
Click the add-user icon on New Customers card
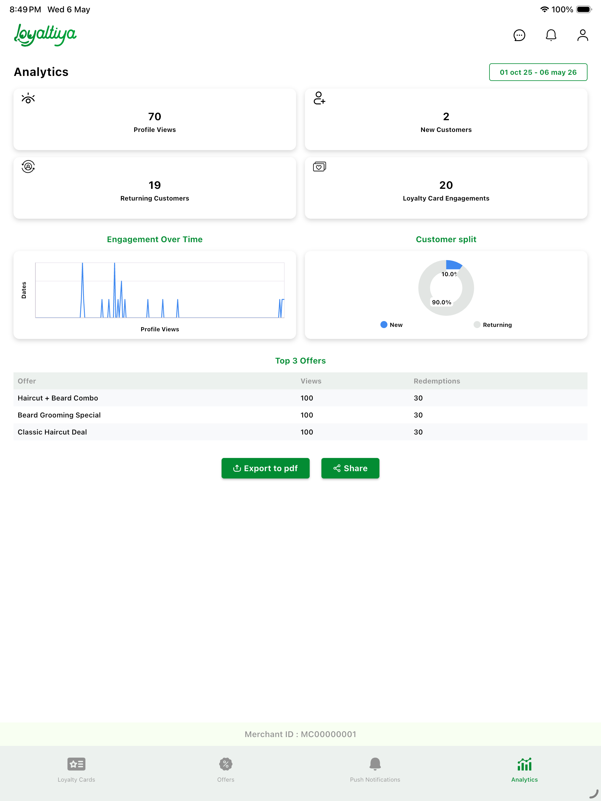point(319,98)
